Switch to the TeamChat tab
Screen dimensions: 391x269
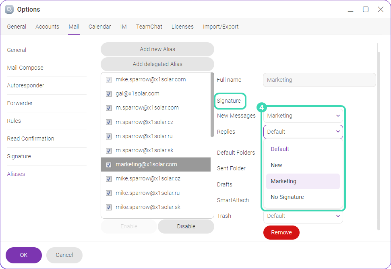click(149, 27)
